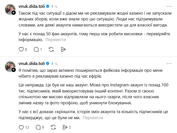Click the second post's profile avatar
177x133 pixels.
click(10, 66)
